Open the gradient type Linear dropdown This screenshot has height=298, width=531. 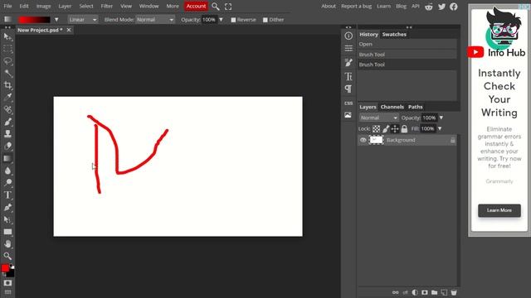coord(83,20)
